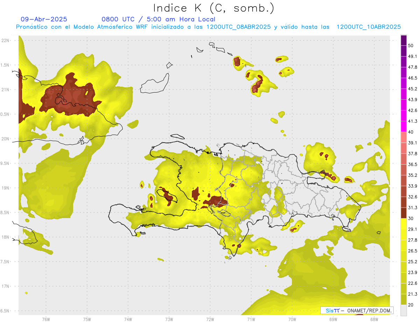
Task: Click the colorbar value '41.3'
Action: tap(413, 121)
